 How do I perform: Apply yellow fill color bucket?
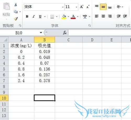[64, 17]
